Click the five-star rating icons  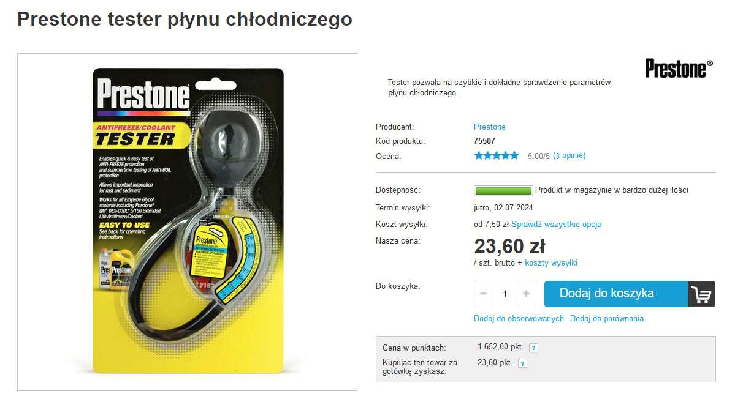497,156
